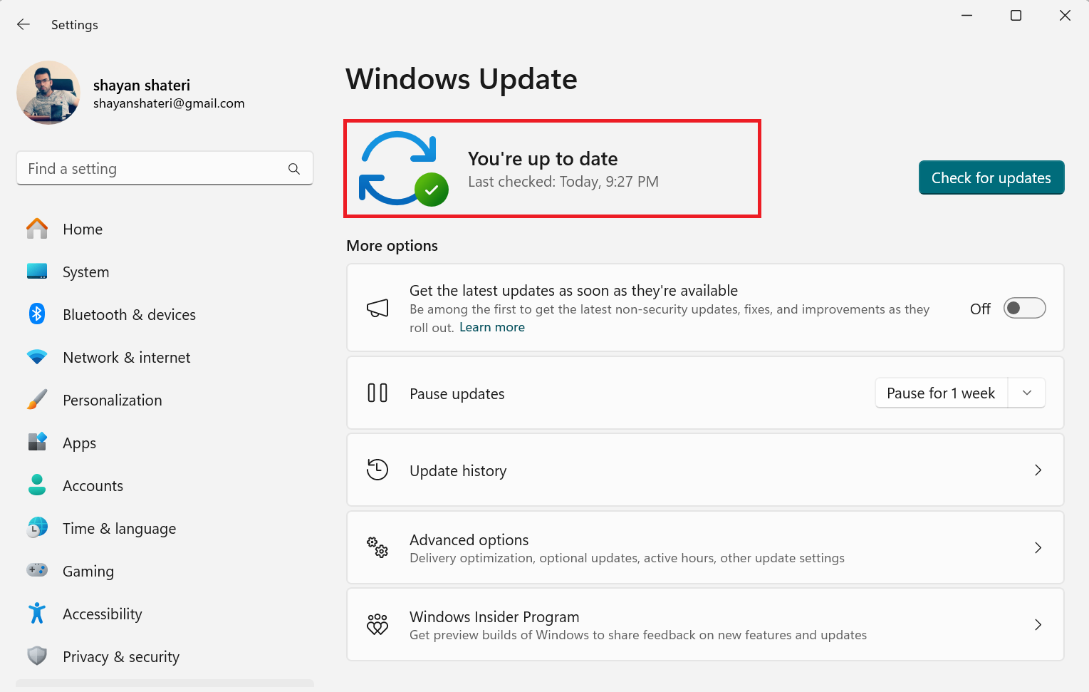The image size is (1089, 692).
Task: Click the update sync status icon
Action: coord(404,169)
